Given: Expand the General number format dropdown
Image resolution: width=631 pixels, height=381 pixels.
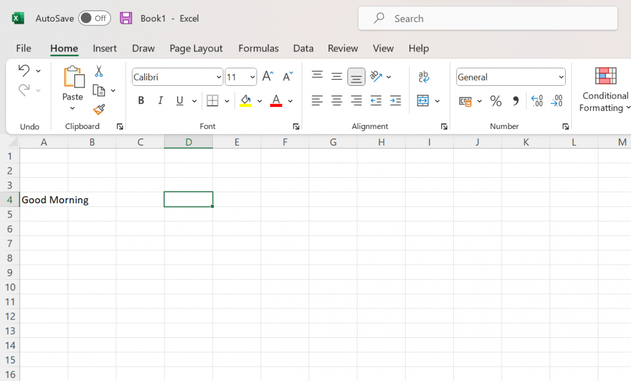Looking at the screenshot, I should pyautogui.click(x=561, y=77).
